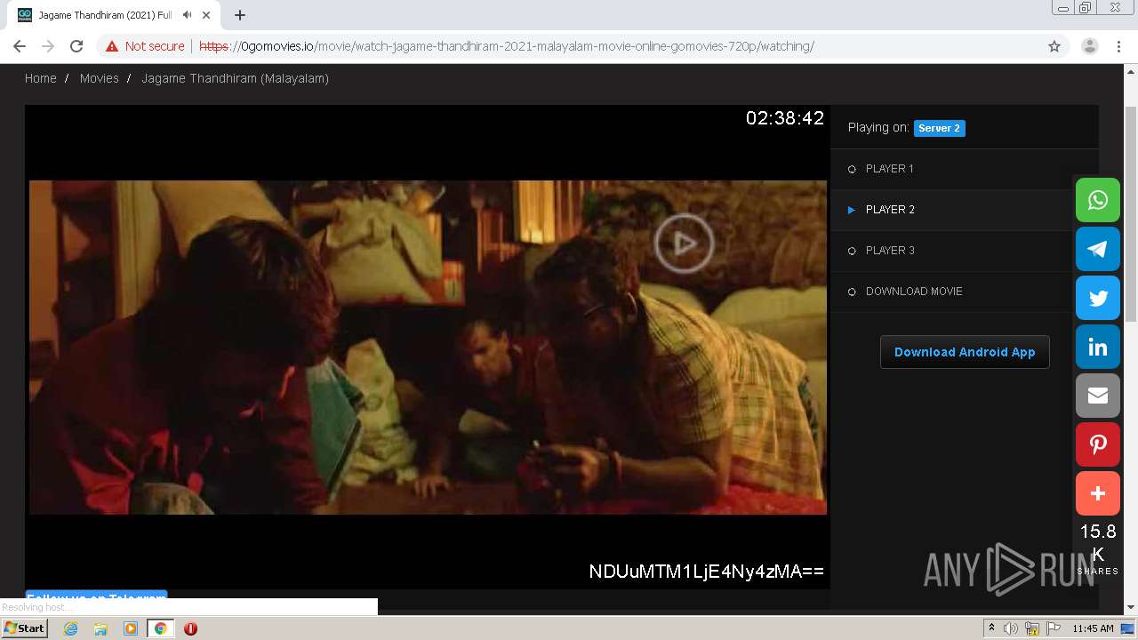
Task: Share by email envelope icon
Action: [1098, 396]
